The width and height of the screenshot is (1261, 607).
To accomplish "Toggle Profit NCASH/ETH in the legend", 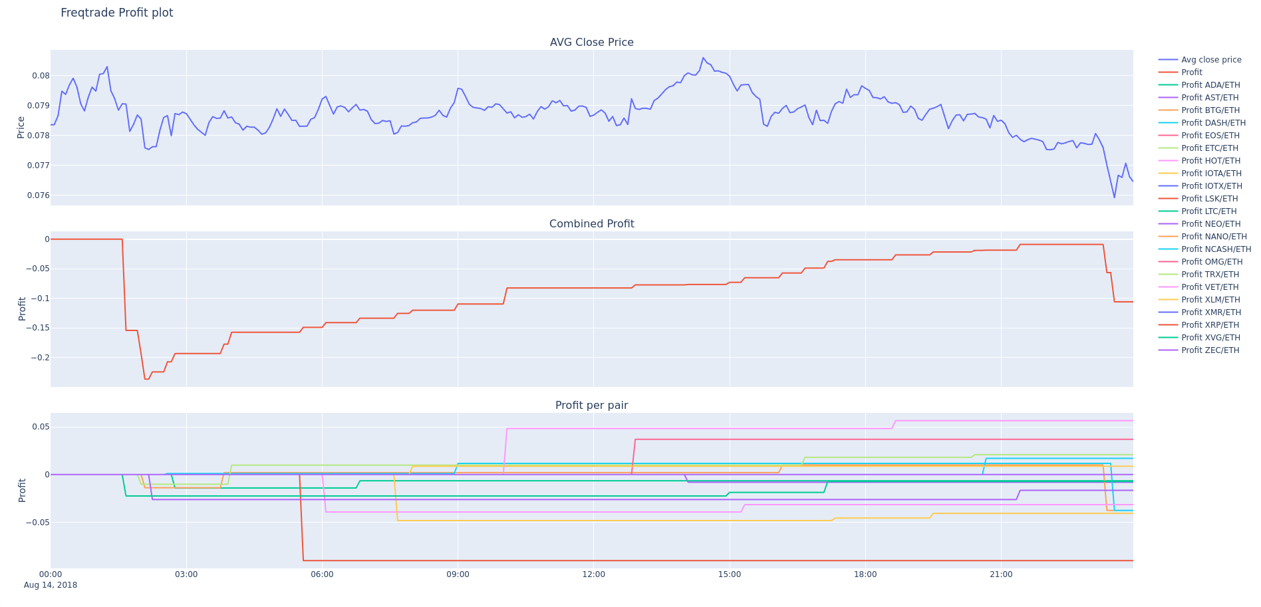I will 1216,249.
